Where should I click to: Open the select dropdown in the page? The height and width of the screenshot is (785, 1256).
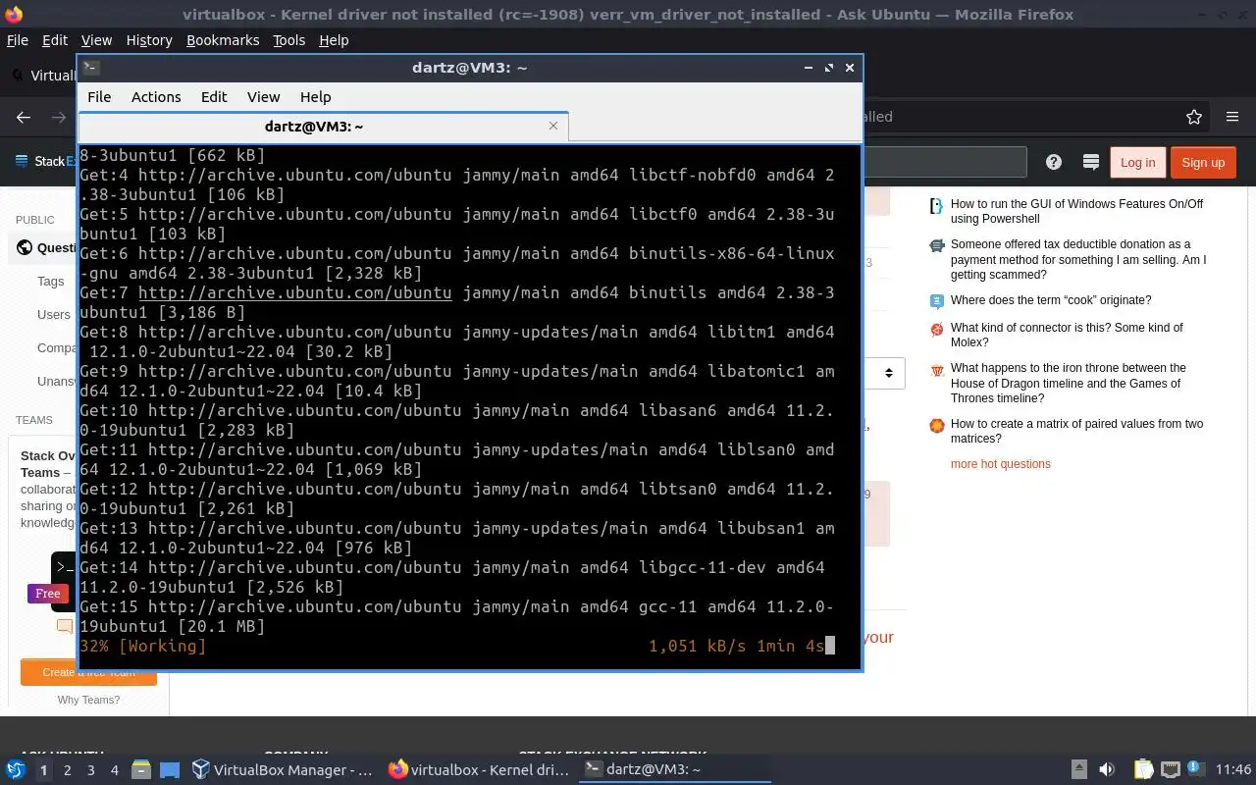(883, 373)
